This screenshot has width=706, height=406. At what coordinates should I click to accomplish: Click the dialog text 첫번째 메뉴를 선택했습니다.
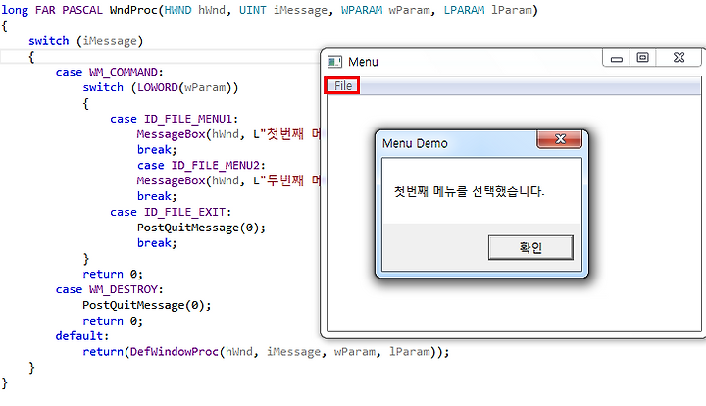(469, 192)
